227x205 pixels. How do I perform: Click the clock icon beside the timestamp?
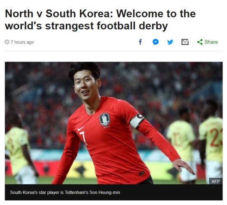pyautogui.click(x=7, y=42)
